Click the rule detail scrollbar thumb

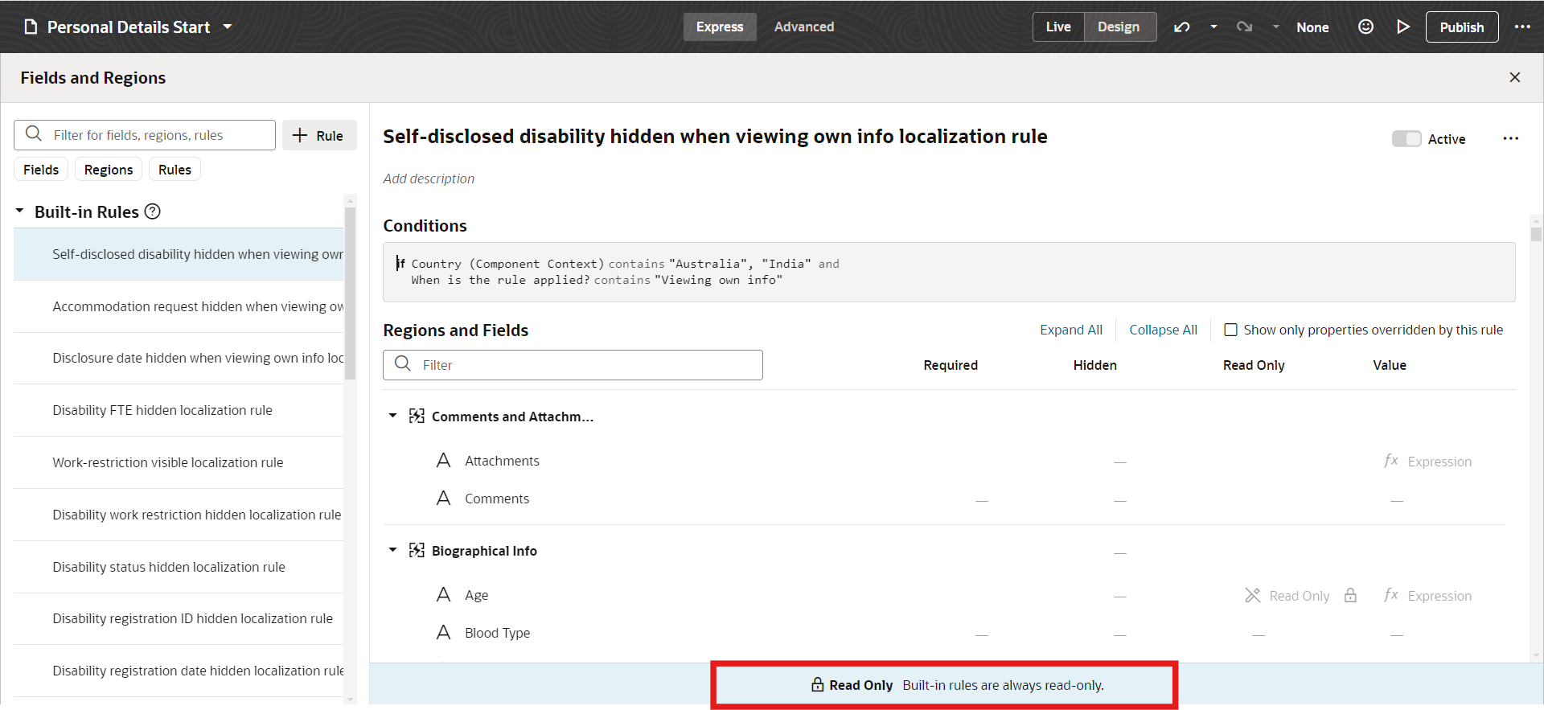tap(1536, 234)
